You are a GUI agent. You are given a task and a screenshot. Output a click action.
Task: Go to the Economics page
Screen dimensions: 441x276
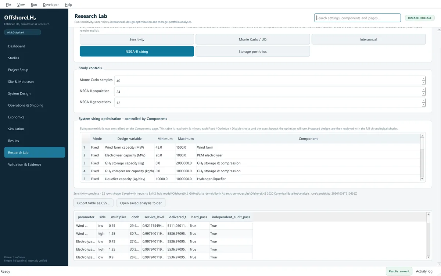click(35, 117)
